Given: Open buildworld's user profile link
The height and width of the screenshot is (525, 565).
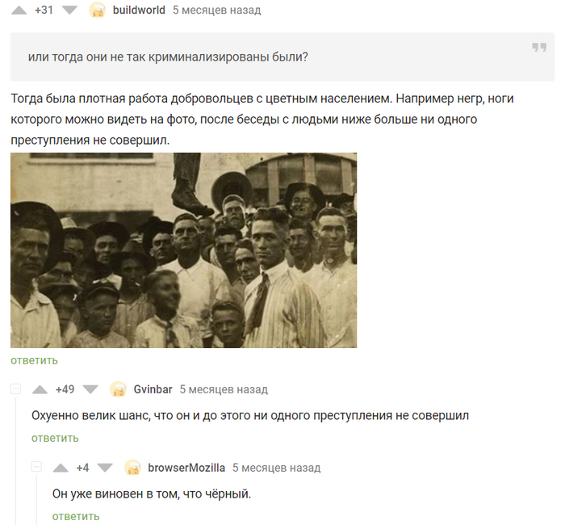Looking at the screenshot, I should coord(139,10).
